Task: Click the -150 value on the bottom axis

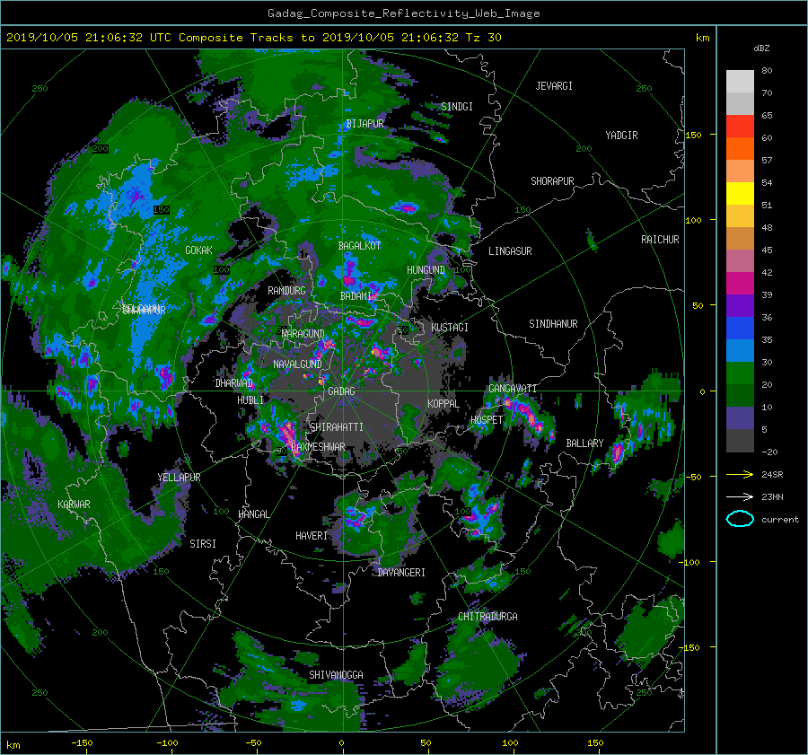Action: point(82,742)
